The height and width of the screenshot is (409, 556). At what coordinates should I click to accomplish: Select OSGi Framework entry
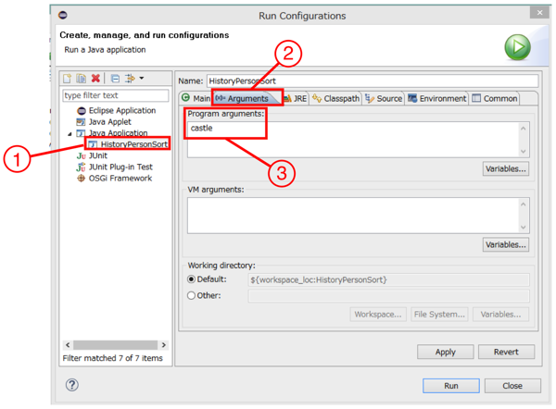tap(120, 178)
